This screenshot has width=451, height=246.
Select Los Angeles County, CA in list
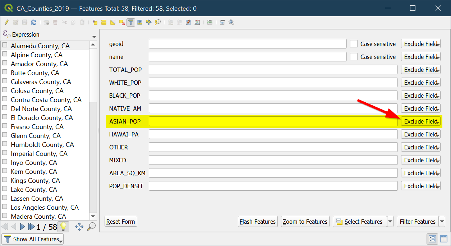pos(45,208)
